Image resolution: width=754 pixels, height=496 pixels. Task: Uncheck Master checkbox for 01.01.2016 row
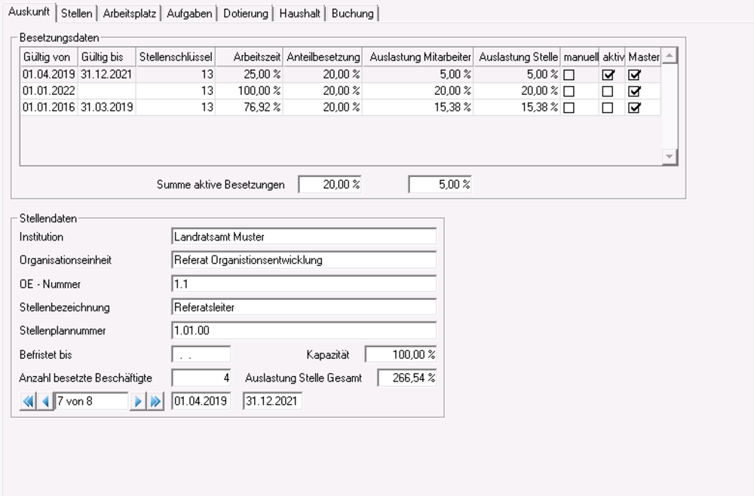[634, 108]
